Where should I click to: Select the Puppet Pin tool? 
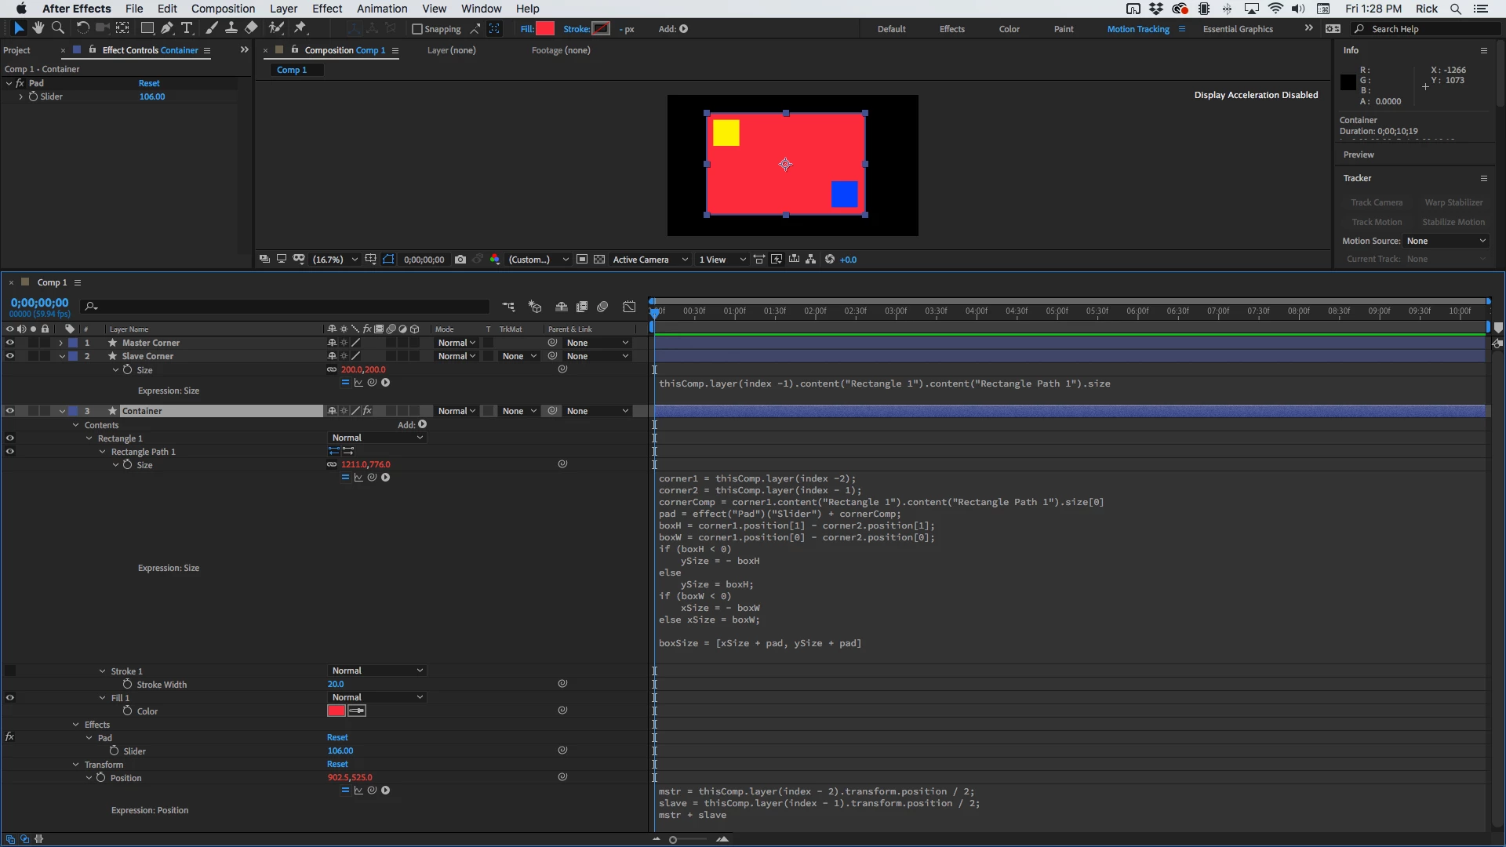click(x=300, y=28)
